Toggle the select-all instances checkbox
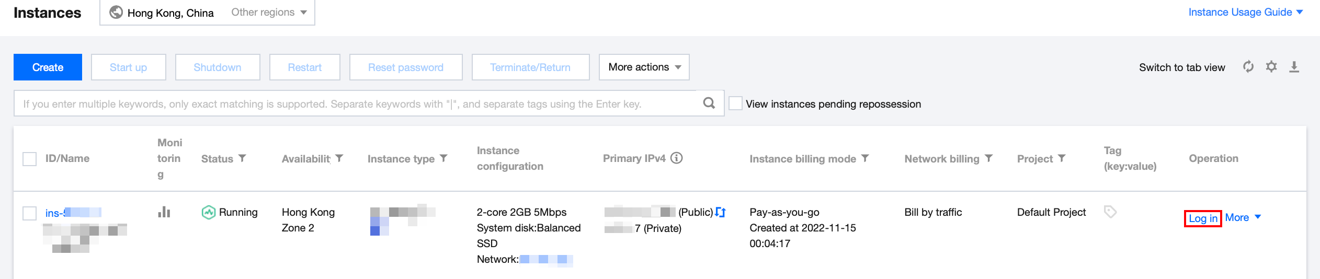Viewport: 1320px width, 279px height. point(30,159)
